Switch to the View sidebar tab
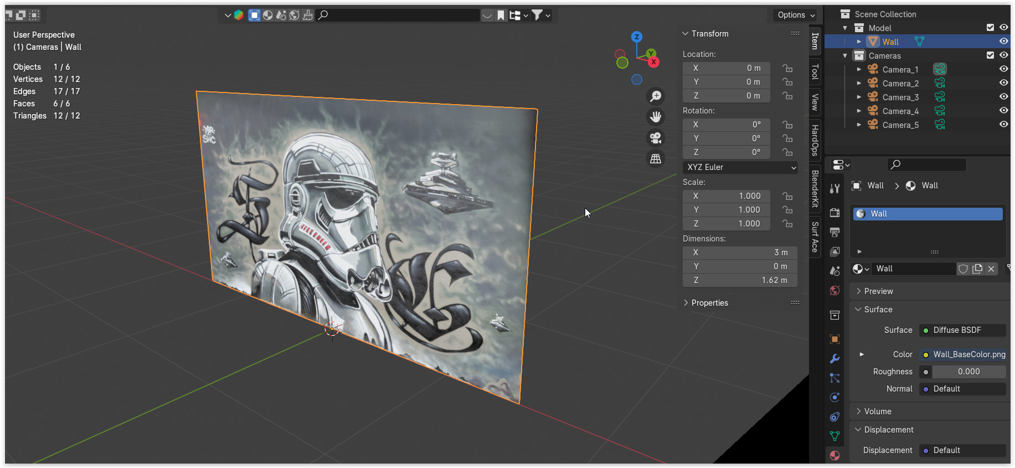This screenshot has height=468, width=1015. pyautogui.click(x=815, y=102)
